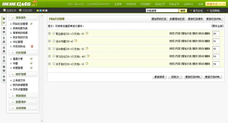Click the 功能搜索 input field
The width and height of the screenshot is (228, 123).
click(x=162, y=11)
